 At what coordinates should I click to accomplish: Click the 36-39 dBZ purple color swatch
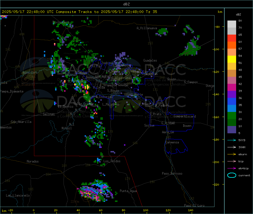click(232, 94)
